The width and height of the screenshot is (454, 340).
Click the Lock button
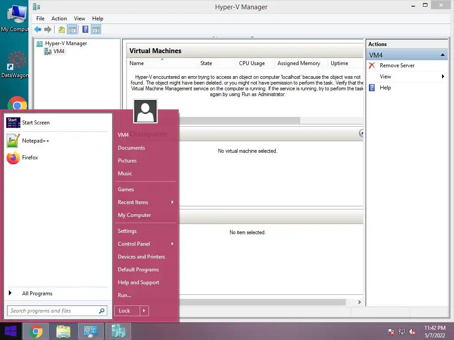pos(127,311)
